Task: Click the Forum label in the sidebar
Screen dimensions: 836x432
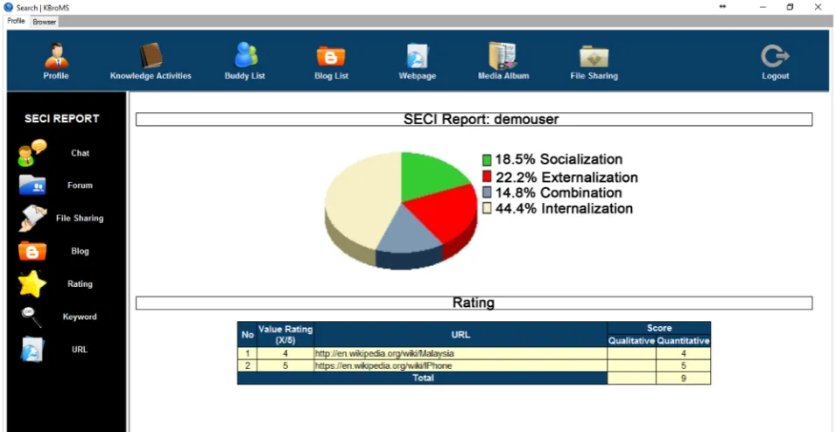Action: (x=80, y=185)
